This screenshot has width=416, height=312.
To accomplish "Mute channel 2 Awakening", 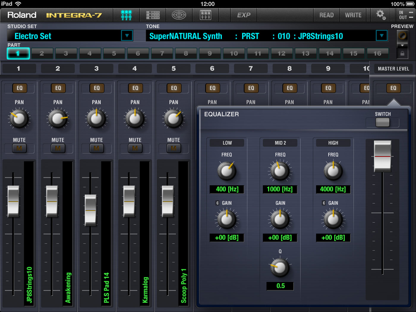I will (58, 148).
